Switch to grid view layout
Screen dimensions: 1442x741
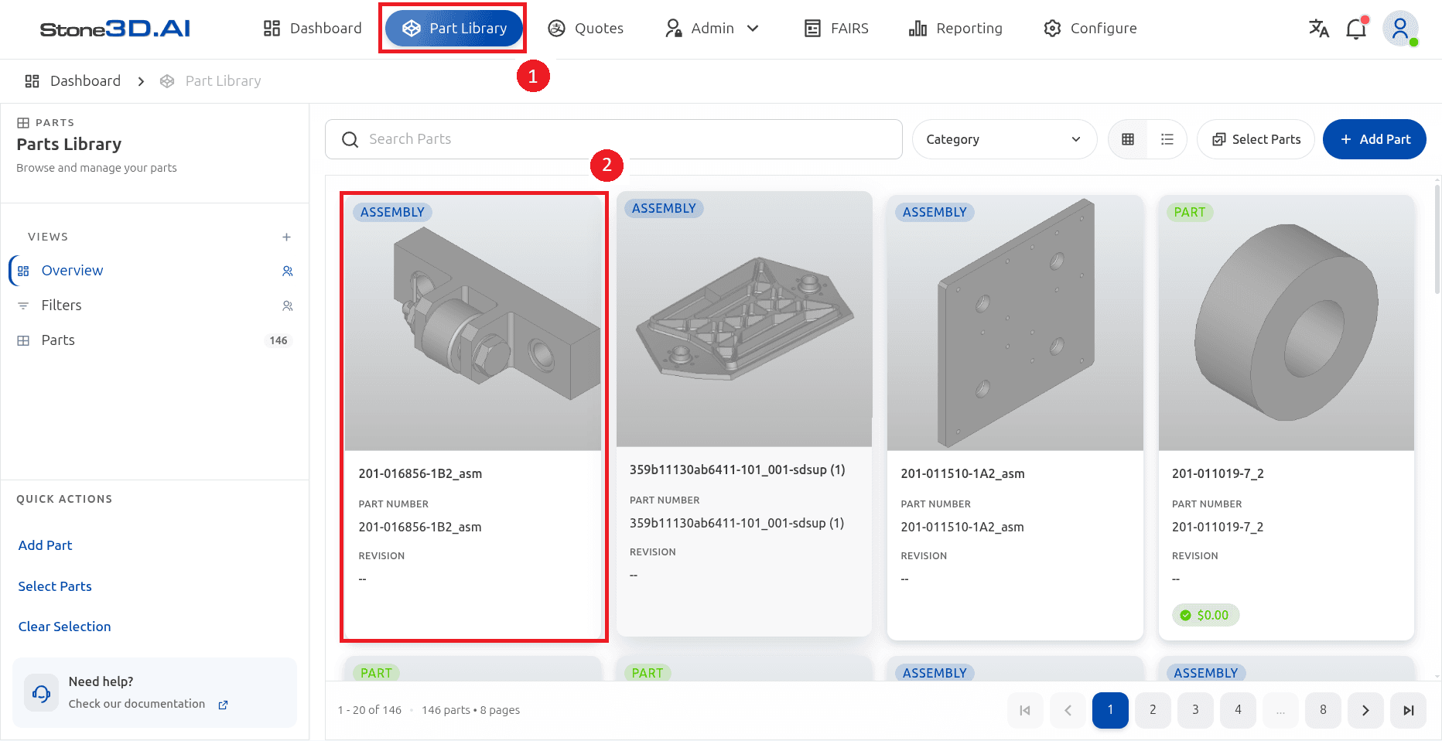(x=1128, y=139)
